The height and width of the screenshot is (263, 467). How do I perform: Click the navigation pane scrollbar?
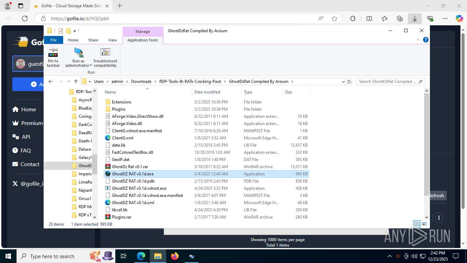tap(95, 164)
